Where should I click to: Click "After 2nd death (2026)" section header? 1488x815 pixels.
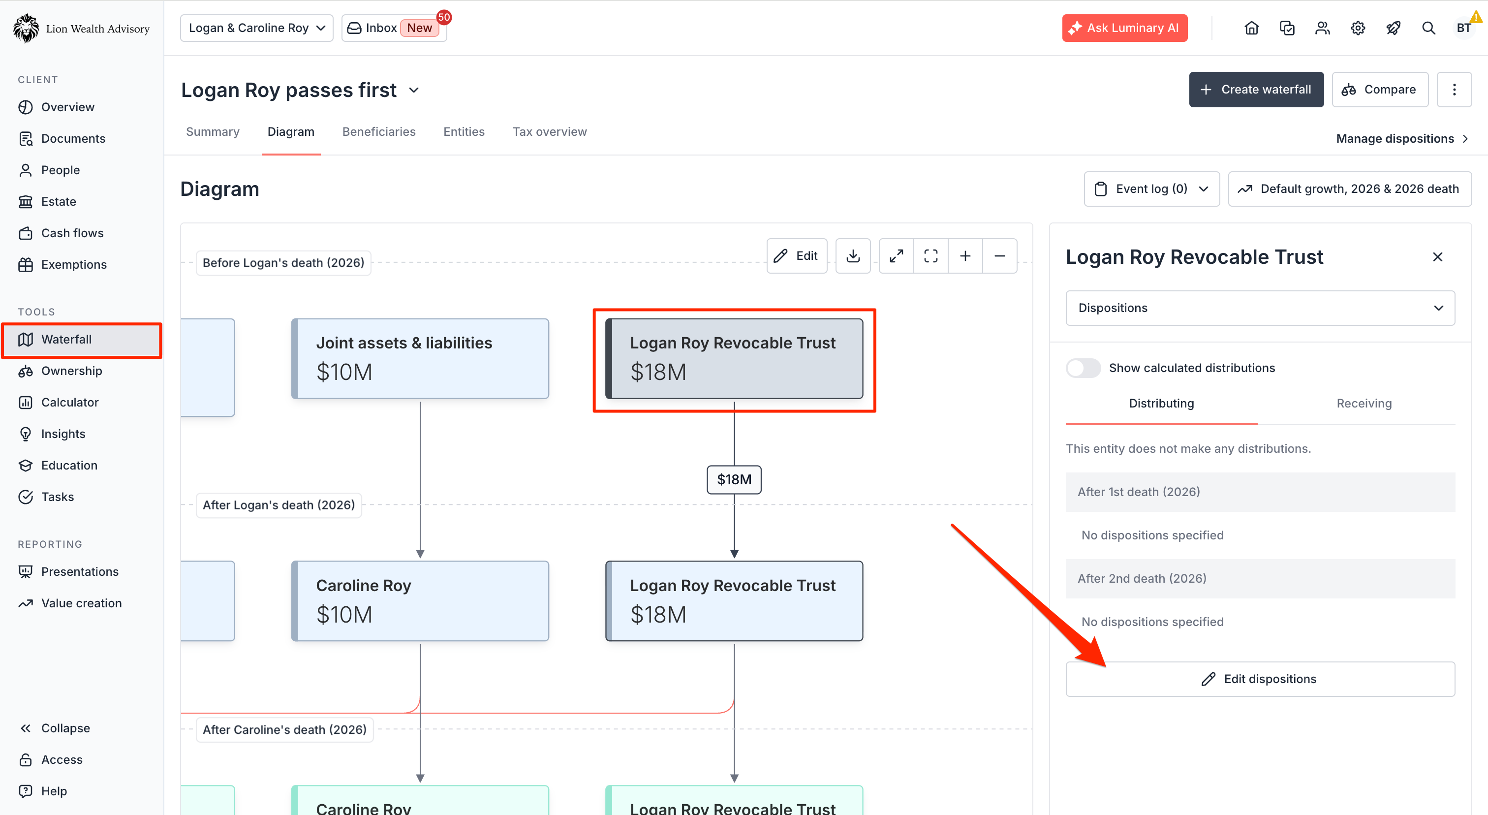(1260, 579)
